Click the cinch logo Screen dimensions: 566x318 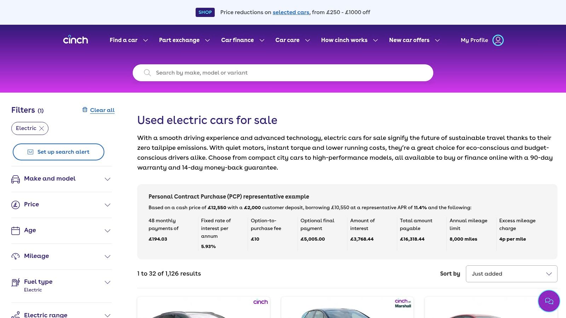[75, 40]
